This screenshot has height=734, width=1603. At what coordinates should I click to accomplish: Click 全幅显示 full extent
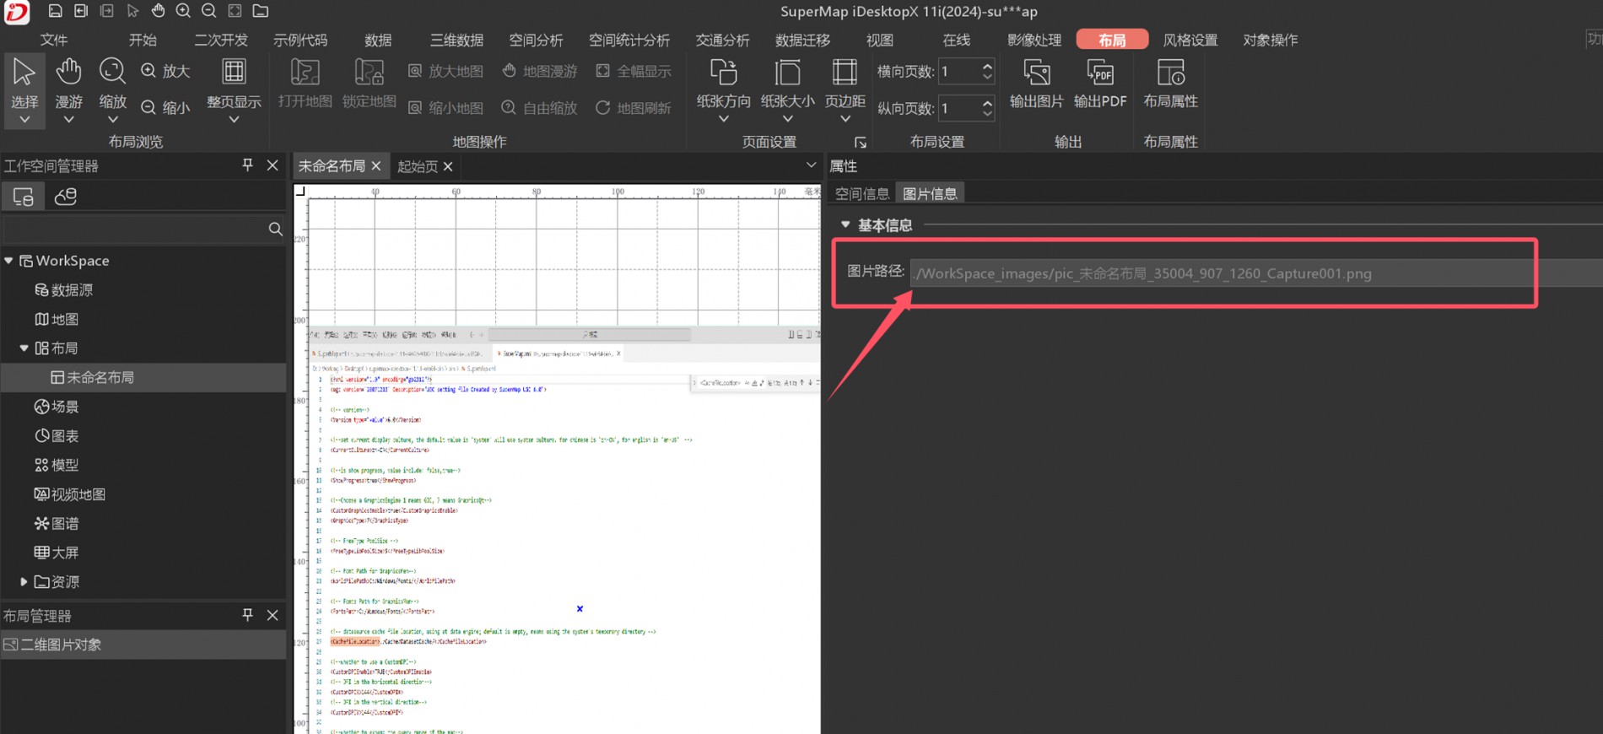tap(634, 71)
